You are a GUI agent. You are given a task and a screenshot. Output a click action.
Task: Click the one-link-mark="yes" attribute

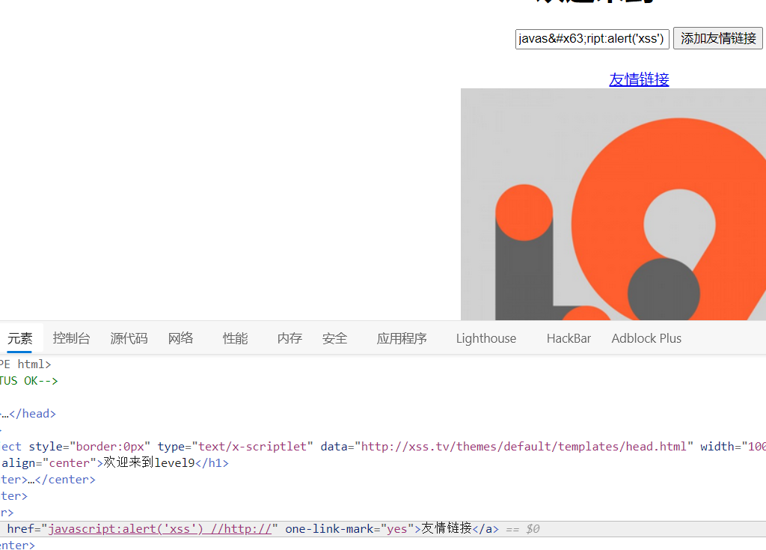tap(349, 529)
